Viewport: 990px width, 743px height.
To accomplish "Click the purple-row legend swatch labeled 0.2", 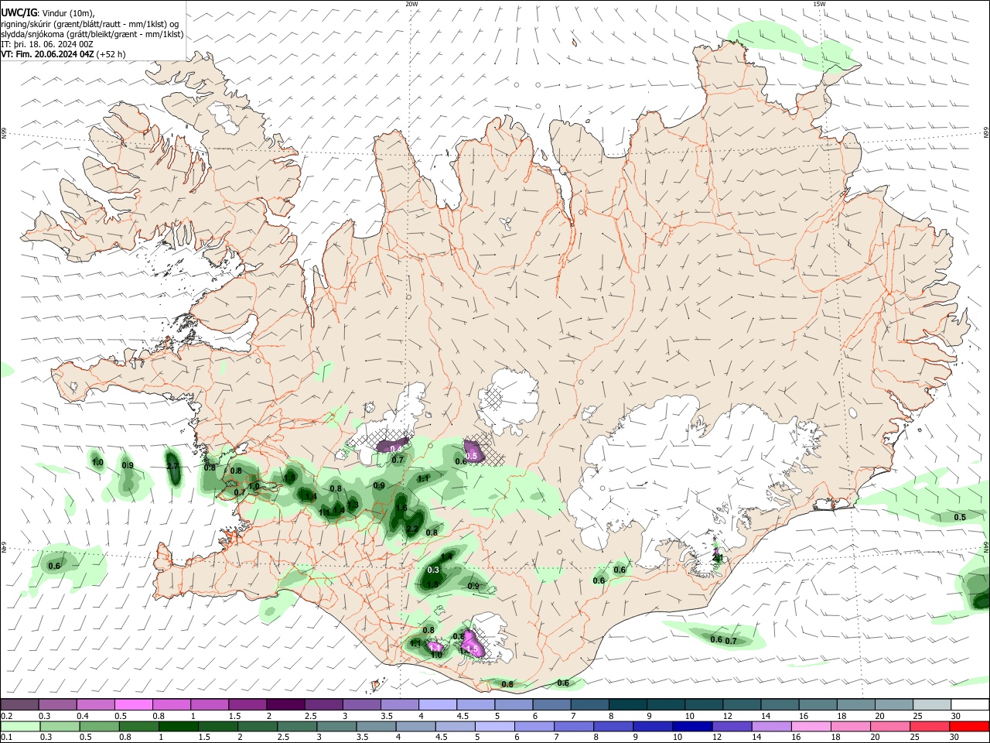I will 19,704.
